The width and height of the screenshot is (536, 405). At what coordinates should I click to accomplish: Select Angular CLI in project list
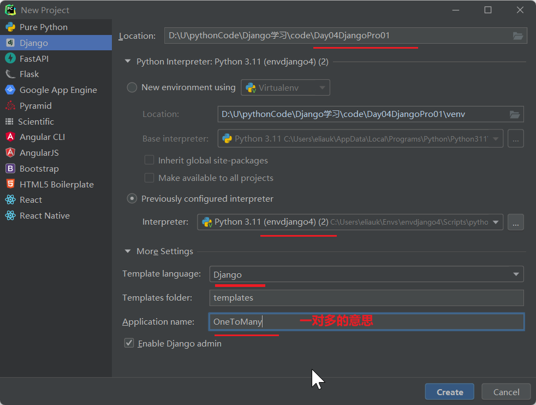56,137
